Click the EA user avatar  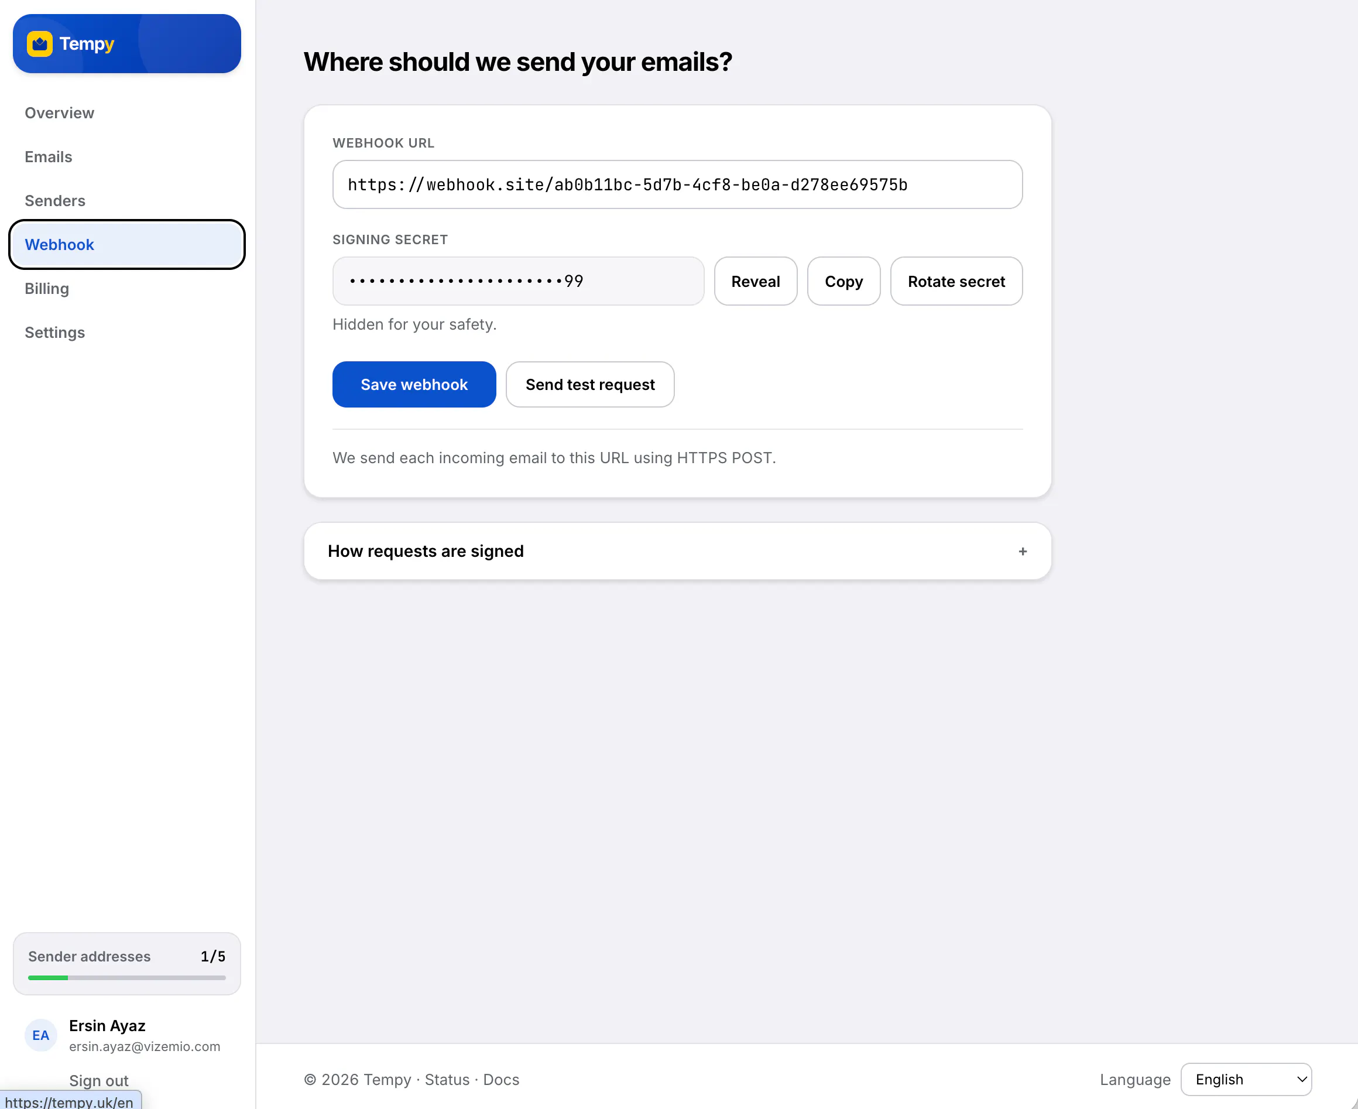pos(41,1035)
